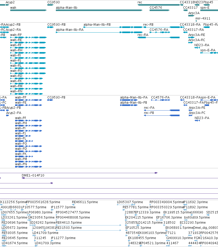Click the wah-RE transcript label
Image resolution: width=218 pixels, height=247 pixels.
coord(16,40)
